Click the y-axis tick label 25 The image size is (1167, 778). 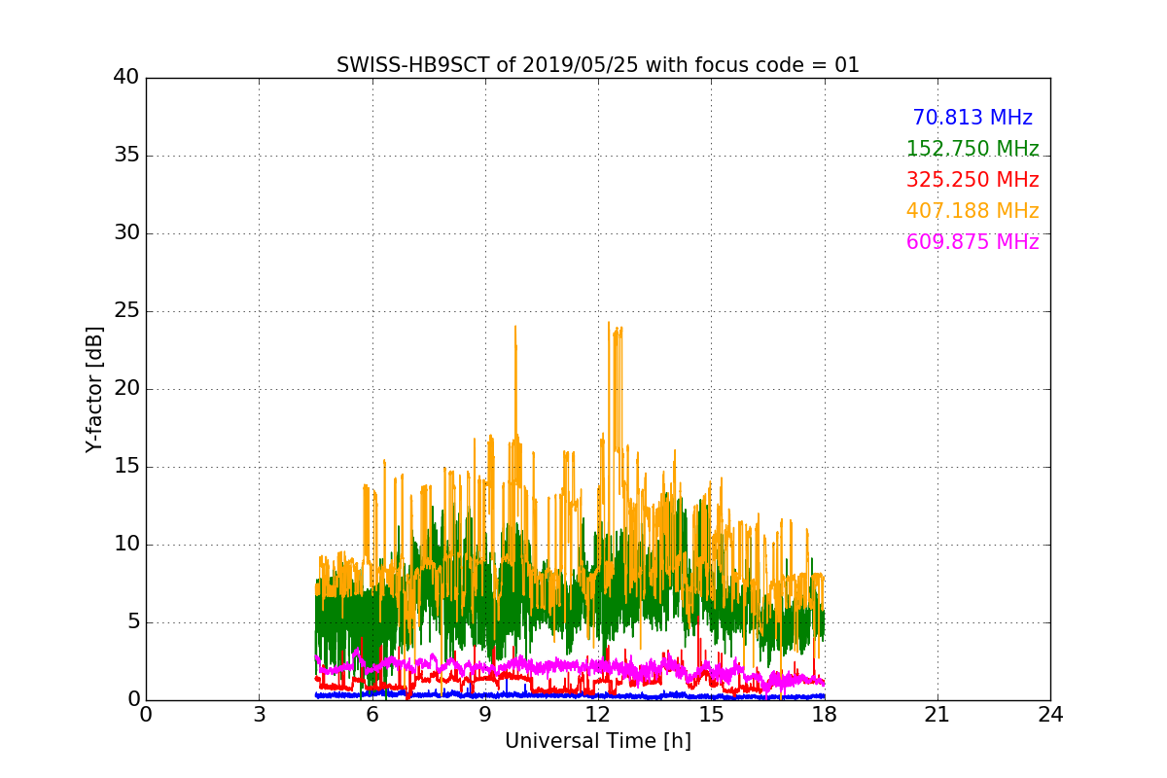126,311
